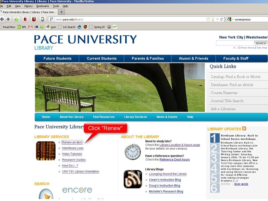Click the R bookmark icon
The height and width of the screenshot is (201, 268).
(x=36, y=27)
